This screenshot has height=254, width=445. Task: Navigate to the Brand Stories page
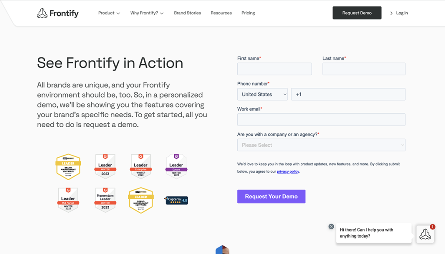187,13
